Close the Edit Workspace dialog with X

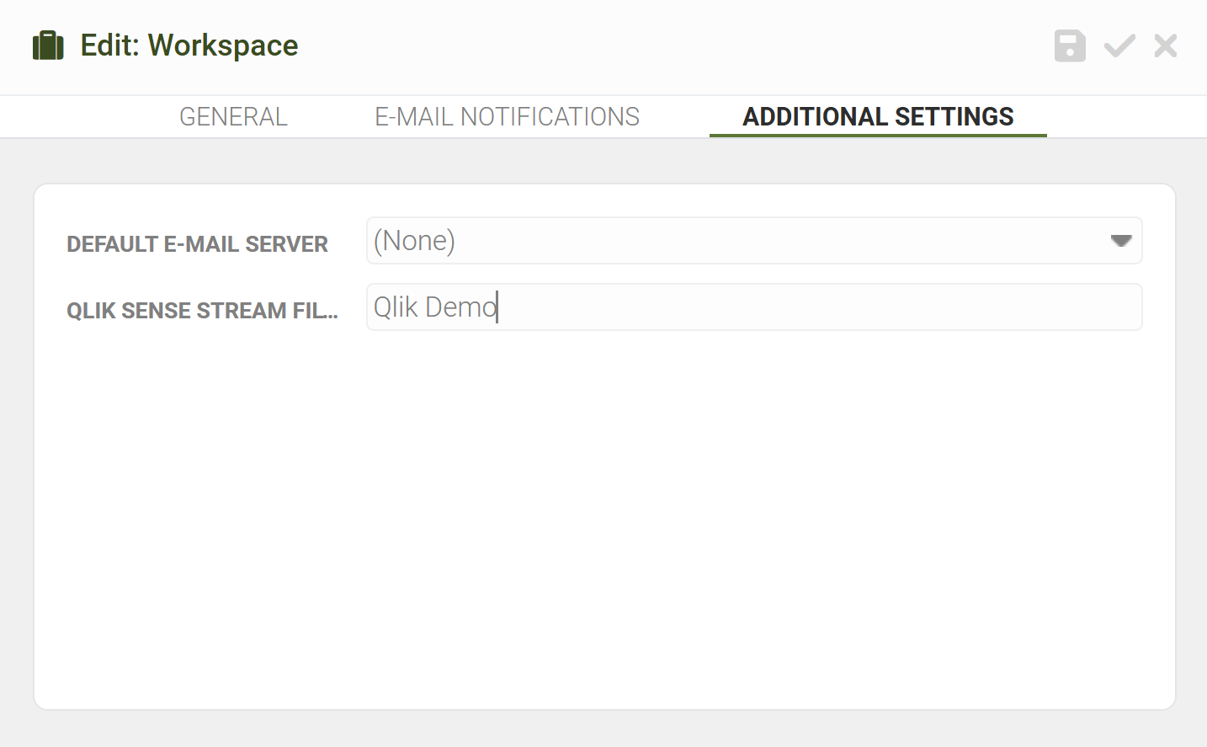point(1166,45)
